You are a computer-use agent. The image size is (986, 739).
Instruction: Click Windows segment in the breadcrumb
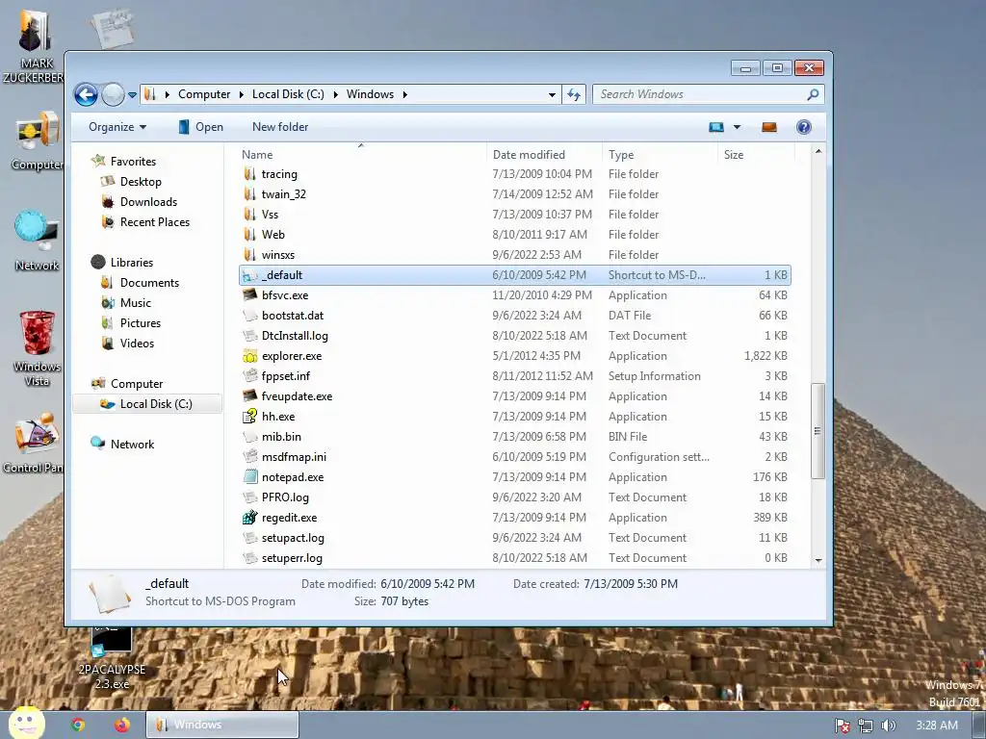(x=370, y=94)
